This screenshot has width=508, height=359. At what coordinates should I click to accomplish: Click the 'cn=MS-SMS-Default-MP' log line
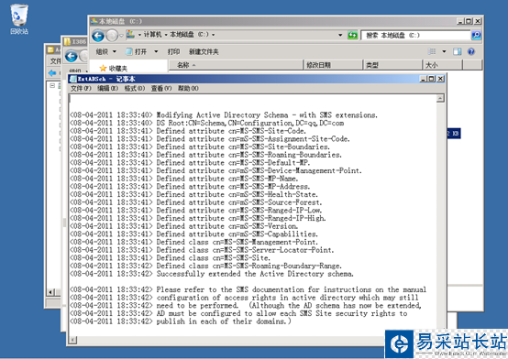pos(190,162)
